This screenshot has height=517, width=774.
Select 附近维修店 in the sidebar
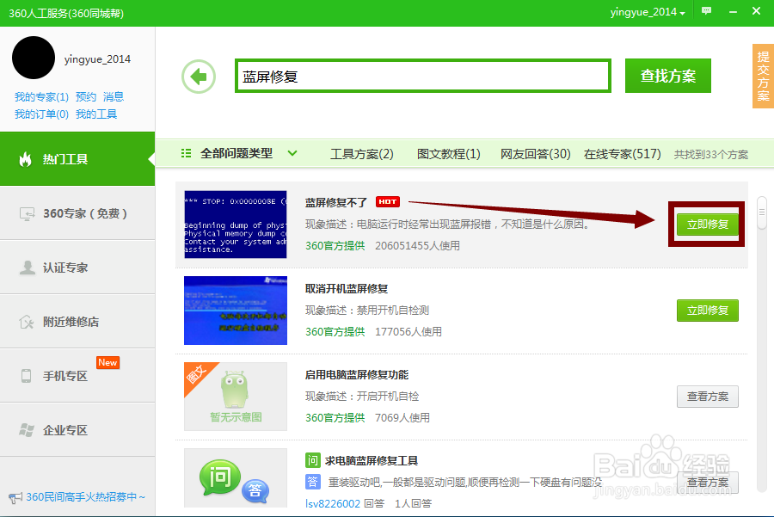(77, 322)
